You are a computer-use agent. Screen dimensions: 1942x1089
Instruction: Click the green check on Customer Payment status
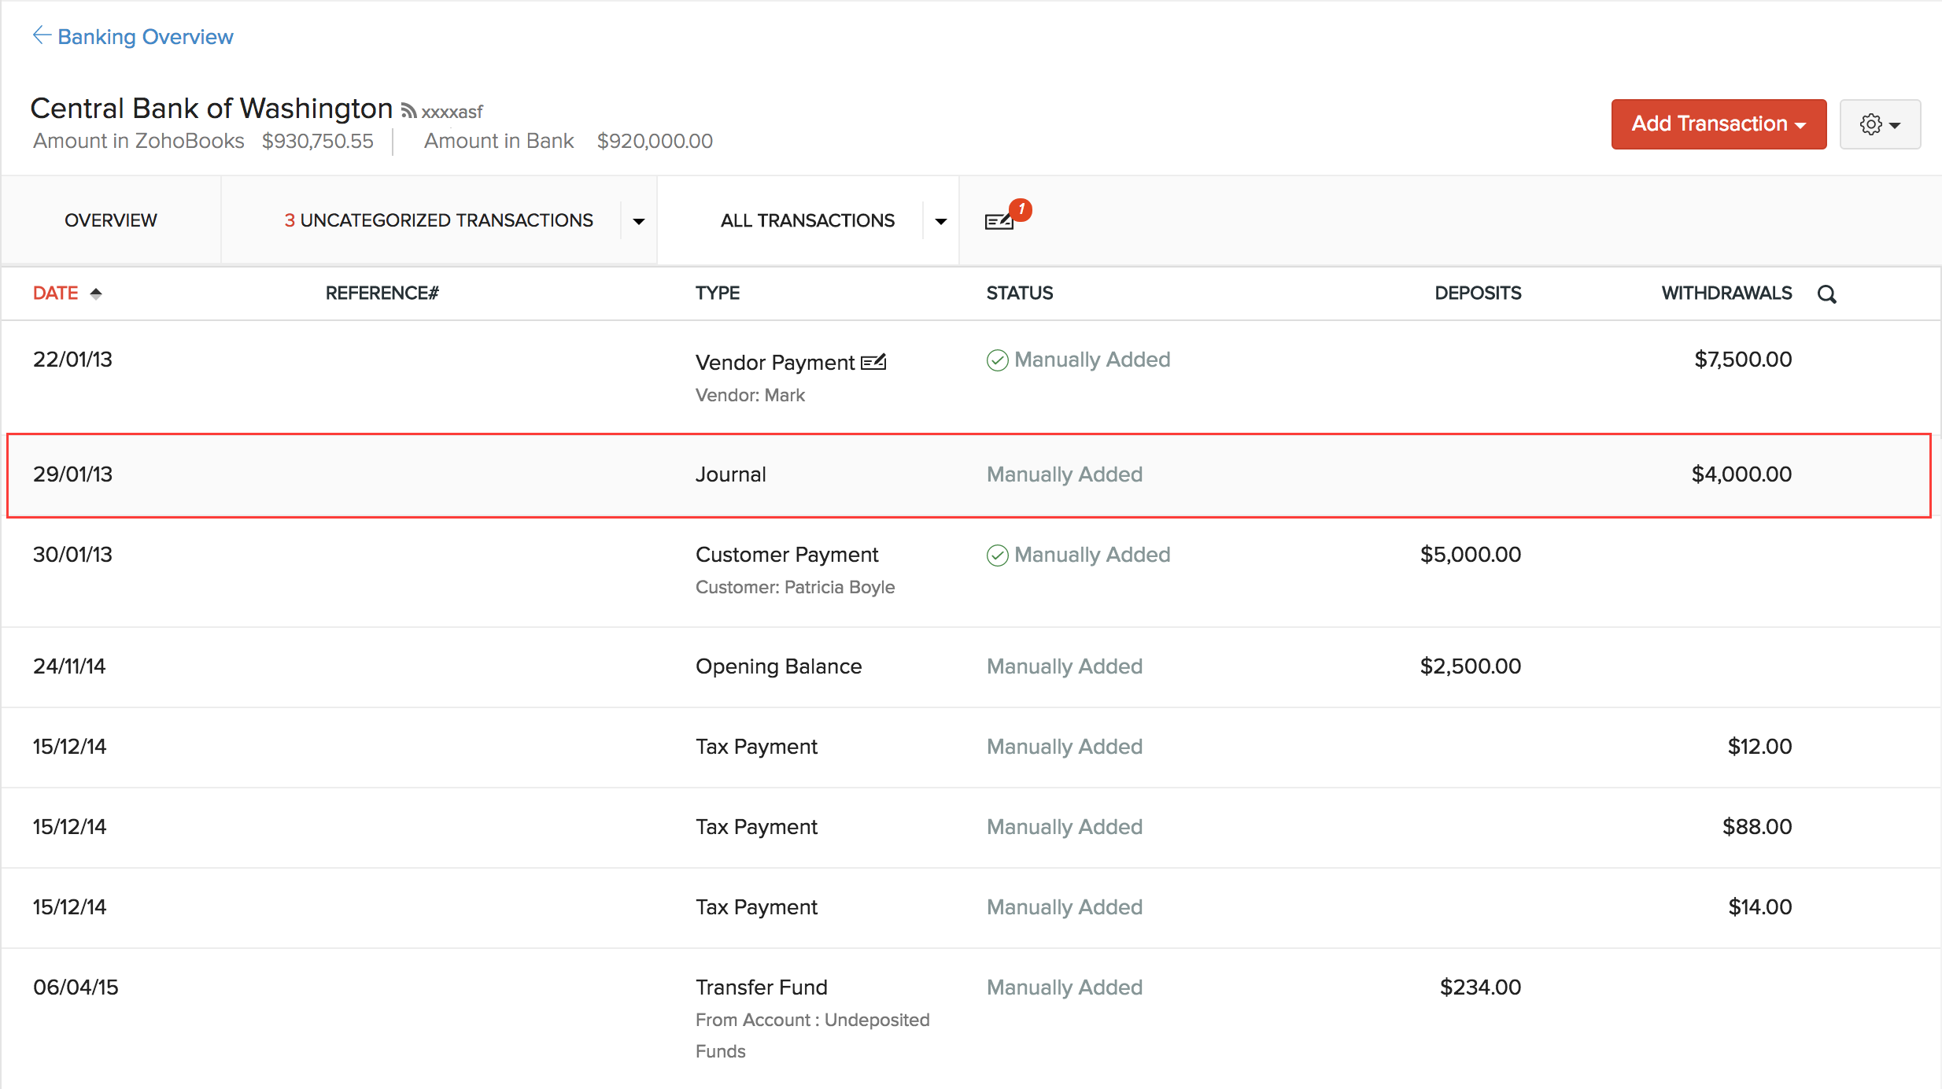click(997, 556)
